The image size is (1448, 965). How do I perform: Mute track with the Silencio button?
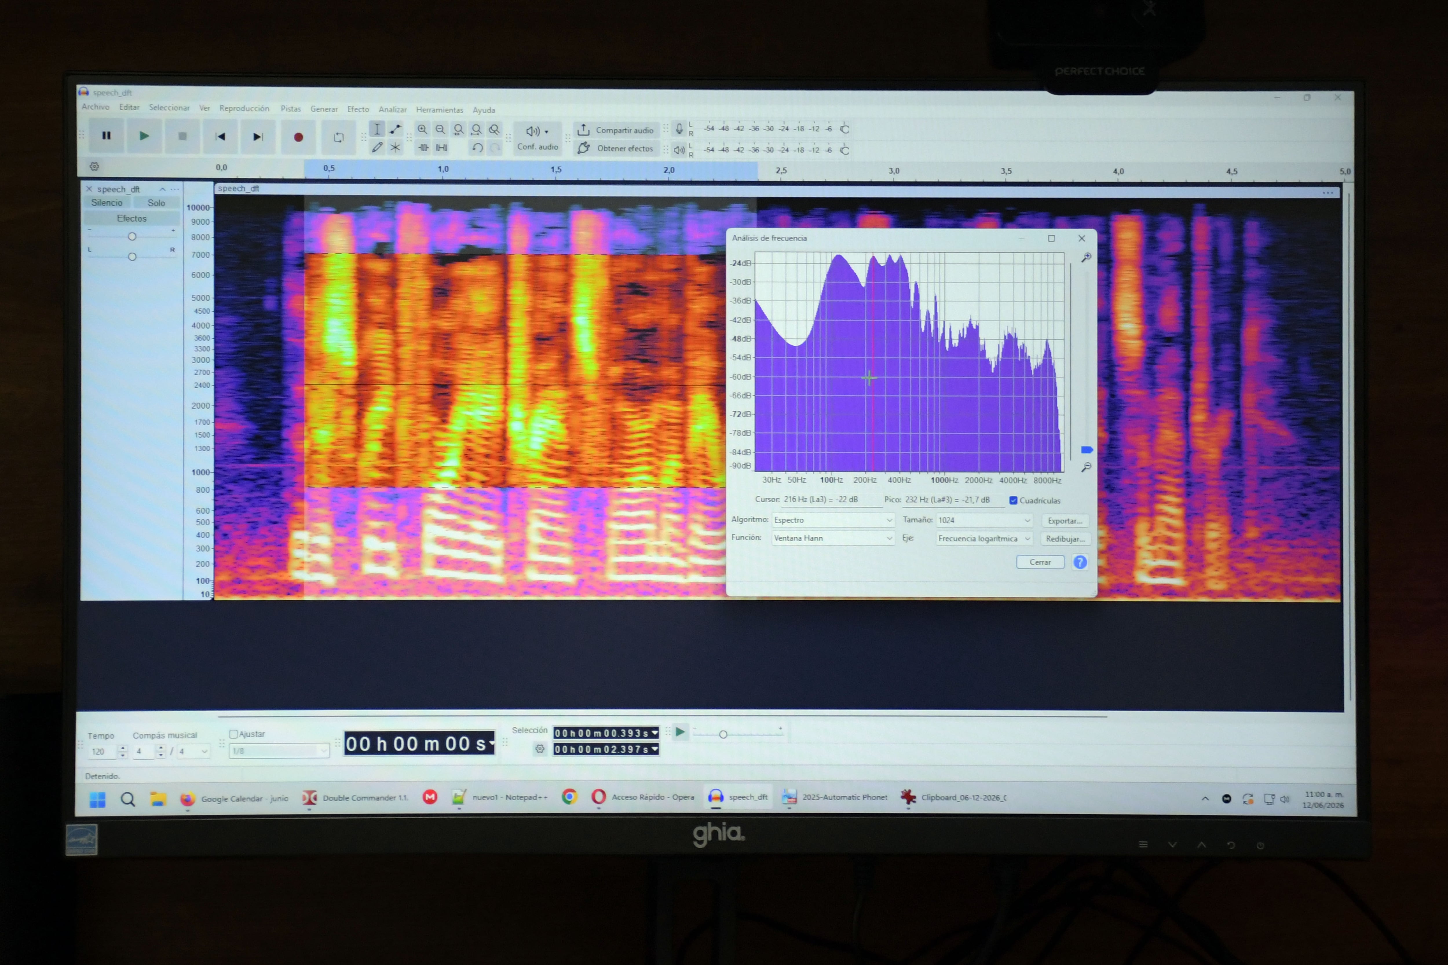click(107, 202)
